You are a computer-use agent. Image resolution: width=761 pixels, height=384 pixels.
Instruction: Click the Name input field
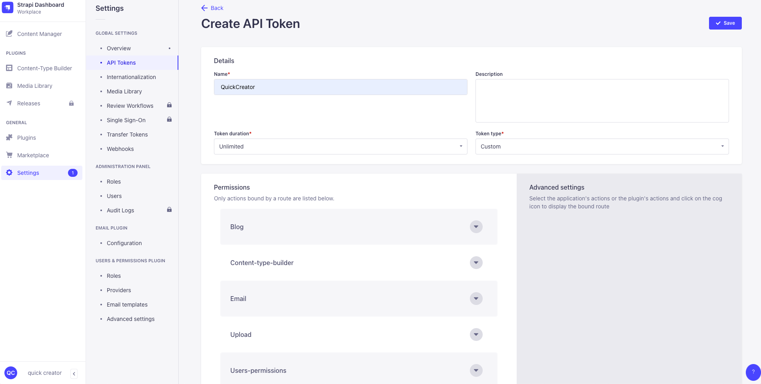[x=340, y=87]
